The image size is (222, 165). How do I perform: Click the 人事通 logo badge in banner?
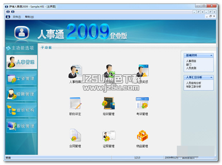pos(22,32)
